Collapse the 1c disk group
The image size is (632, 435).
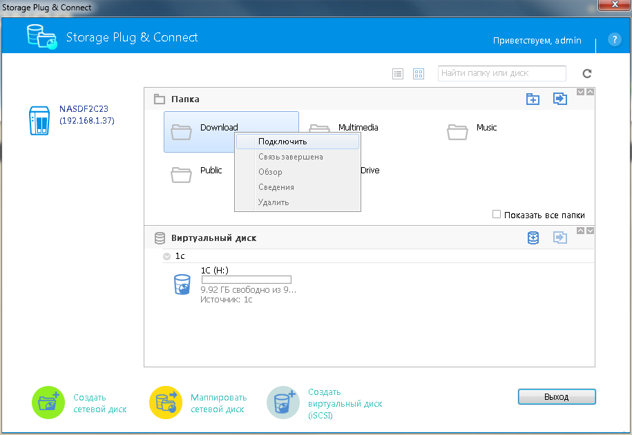coord(166,256)
